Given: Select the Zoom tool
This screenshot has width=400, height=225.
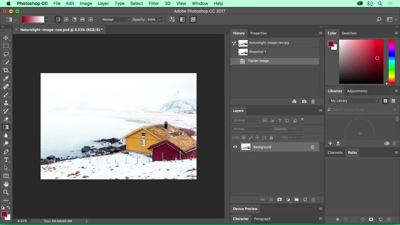Looking at the screenshot, I should click(x=6, y=192).
